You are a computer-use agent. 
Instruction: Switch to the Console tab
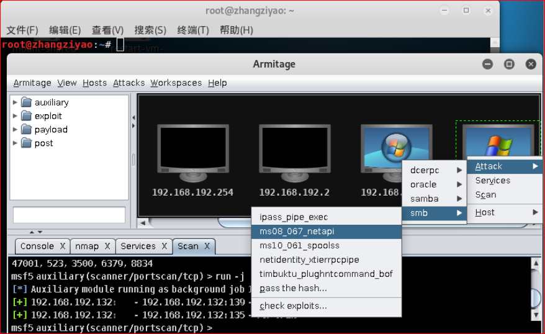pos(37,246)
